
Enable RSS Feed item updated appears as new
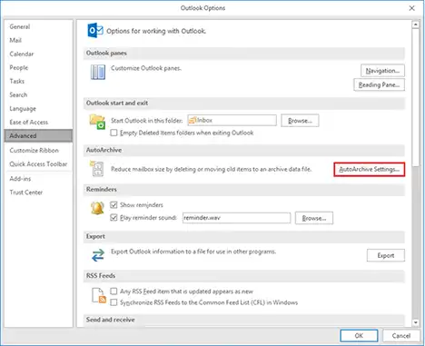coord(114,292)
